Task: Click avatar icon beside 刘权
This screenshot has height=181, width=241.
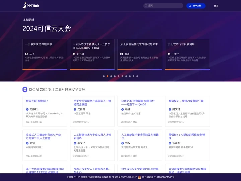Action: point(123,143)
